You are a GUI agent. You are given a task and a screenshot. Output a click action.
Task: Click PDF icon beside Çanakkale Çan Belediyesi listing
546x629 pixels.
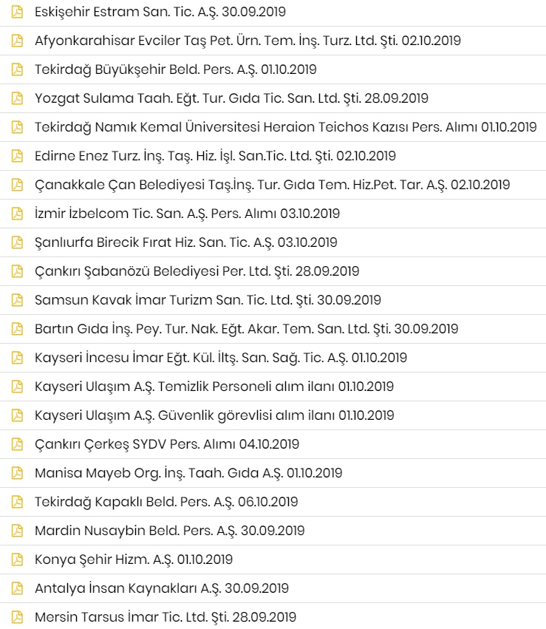pos(17,185)
